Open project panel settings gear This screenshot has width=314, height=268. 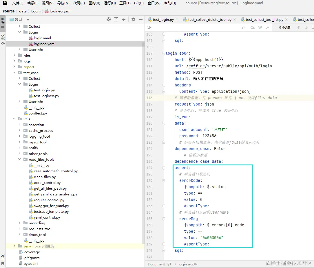[133, 19]
